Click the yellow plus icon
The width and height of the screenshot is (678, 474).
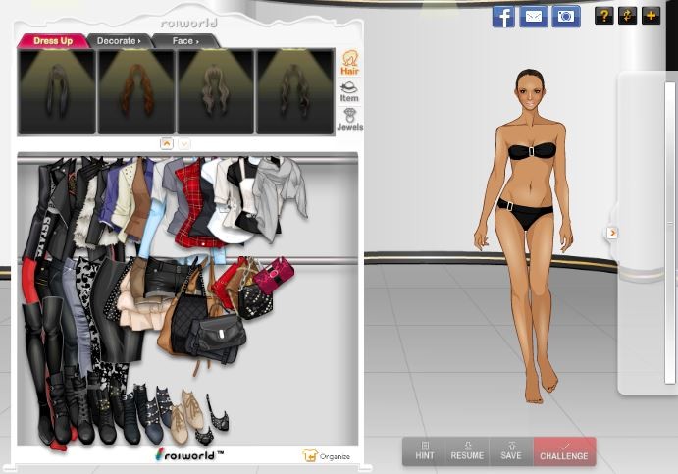(651, 16)
